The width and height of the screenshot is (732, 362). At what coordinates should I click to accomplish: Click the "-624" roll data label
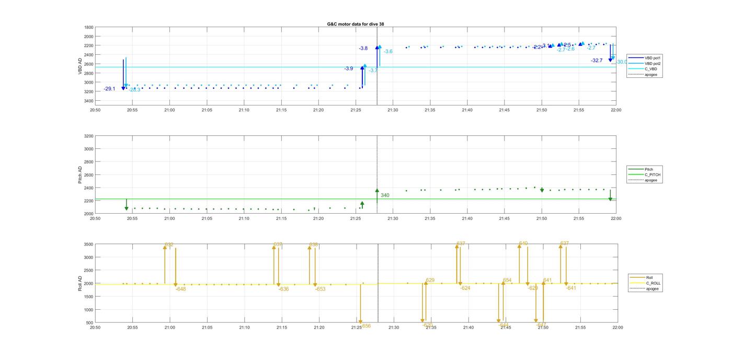click(465, 288)
